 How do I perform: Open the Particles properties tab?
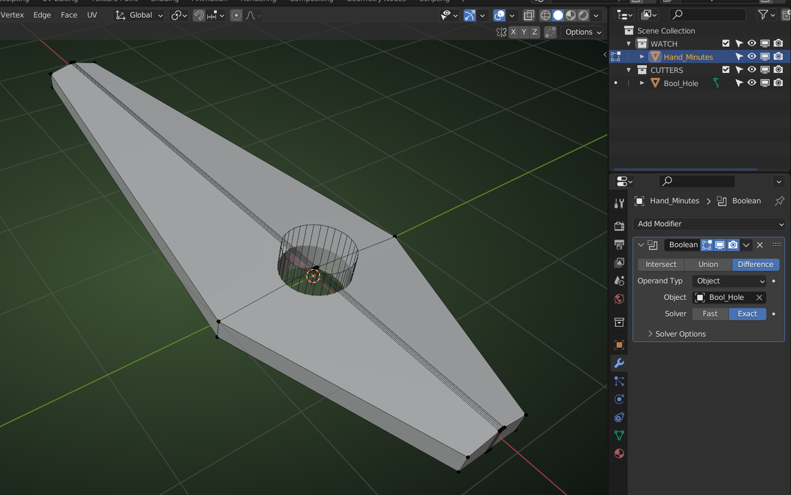coord(619,381)
